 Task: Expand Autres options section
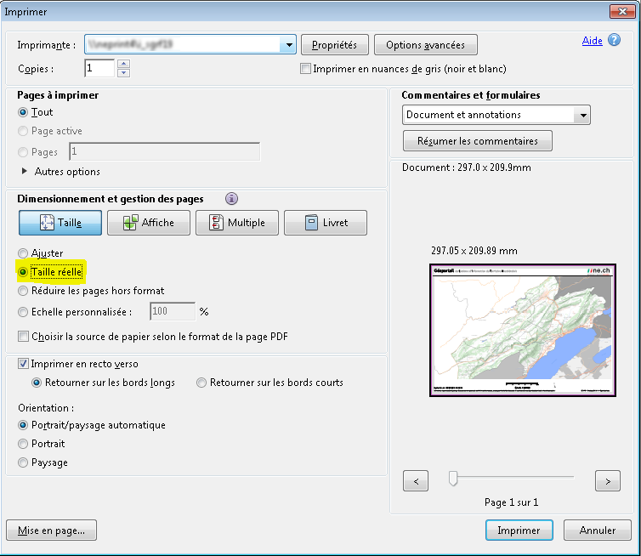click(23, 172)
